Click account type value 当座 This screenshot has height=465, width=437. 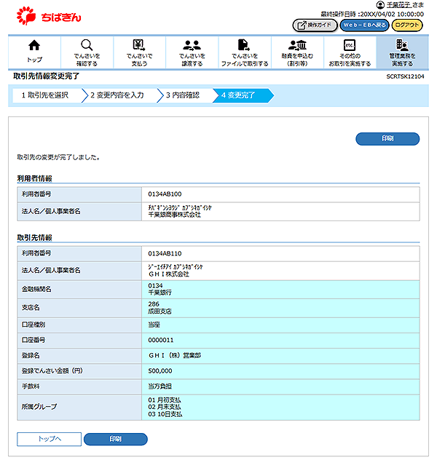[x=154, y=325]
